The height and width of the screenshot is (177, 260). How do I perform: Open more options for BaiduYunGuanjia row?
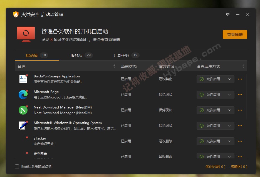pos(240,79)
